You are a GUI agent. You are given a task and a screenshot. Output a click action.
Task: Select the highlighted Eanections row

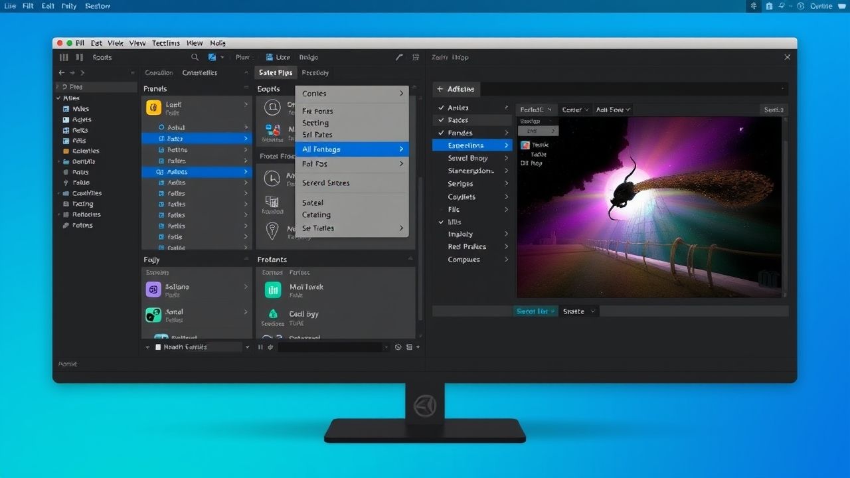click(471, 145)
